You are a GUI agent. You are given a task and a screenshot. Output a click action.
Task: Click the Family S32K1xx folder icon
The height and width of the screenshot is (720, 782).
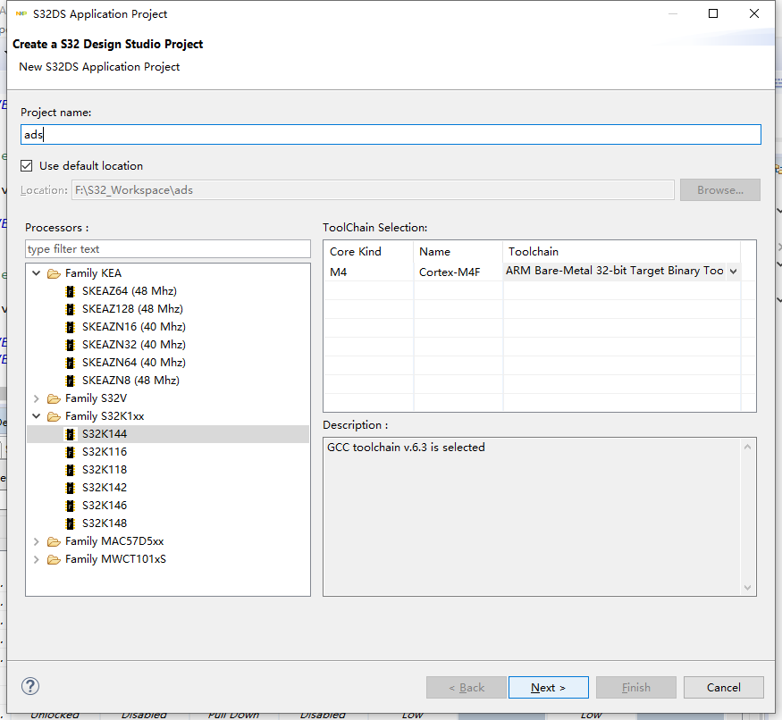coord(54,417)
